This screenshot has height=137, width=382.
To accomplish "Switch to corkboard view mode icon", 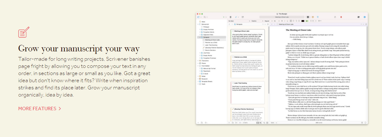I will tap(313, 17).
